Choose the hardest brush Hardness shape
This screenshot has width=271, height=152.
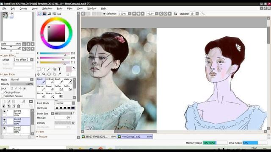[73, 108]
